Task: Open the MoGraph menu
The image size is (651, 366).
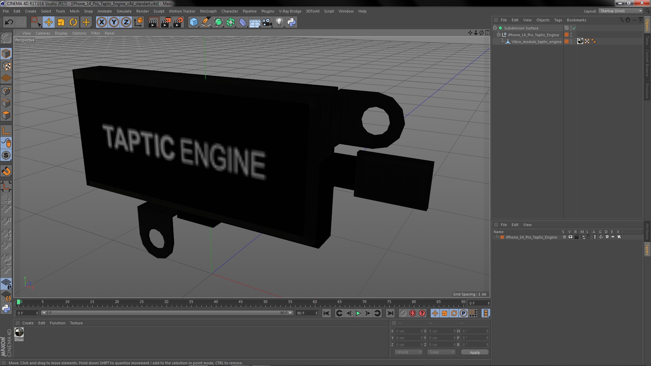Action: 208,11
